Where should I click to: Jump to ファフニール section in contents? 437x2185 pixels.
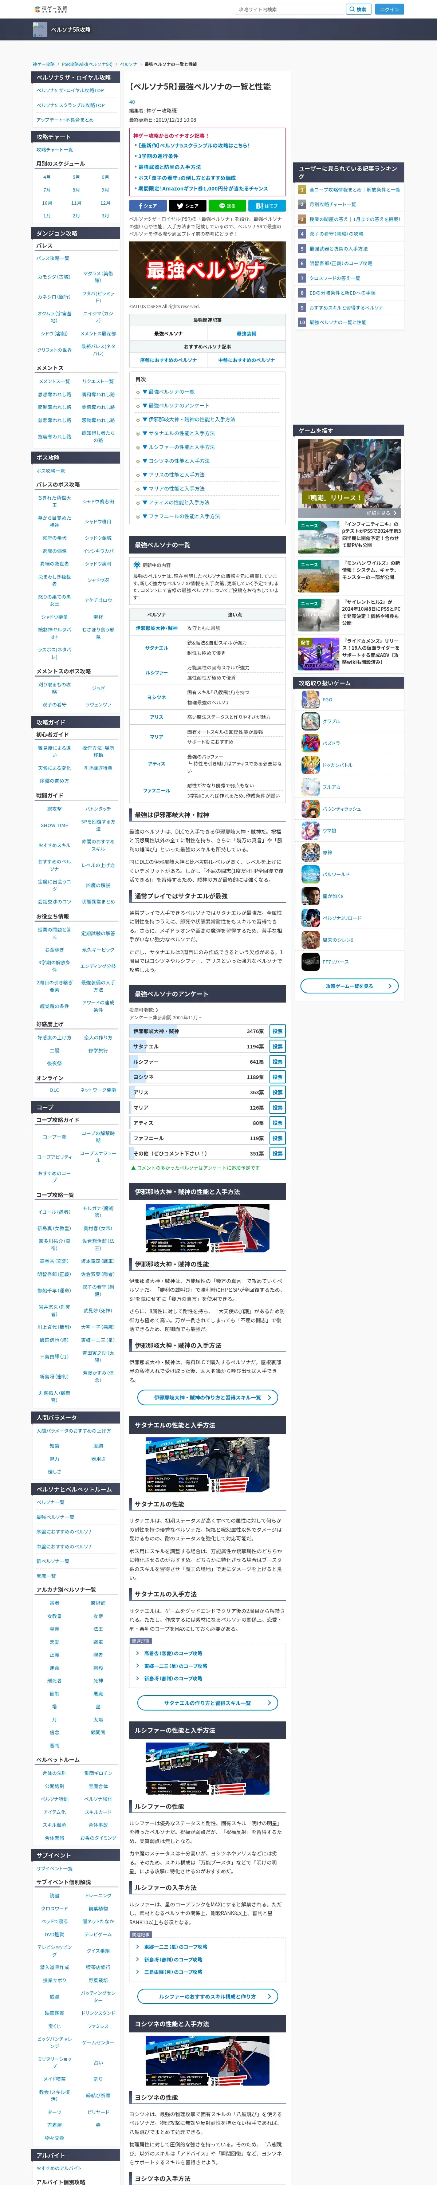182,516
